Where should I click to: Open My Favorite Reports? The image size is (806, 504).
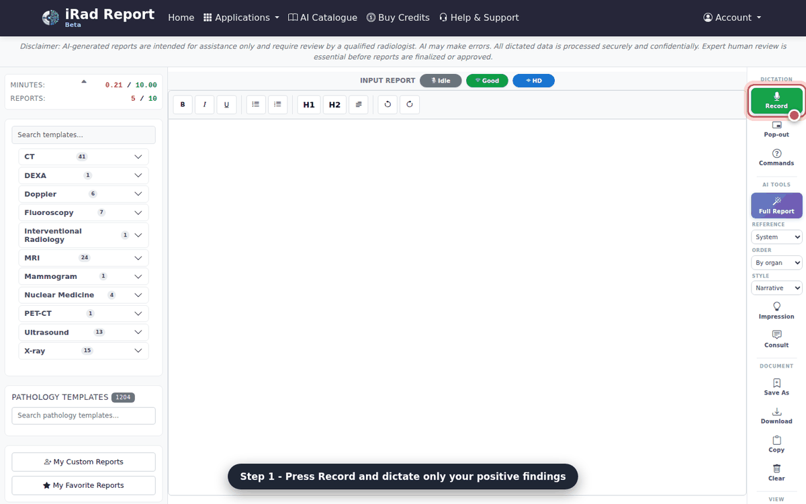pos(83,485)
